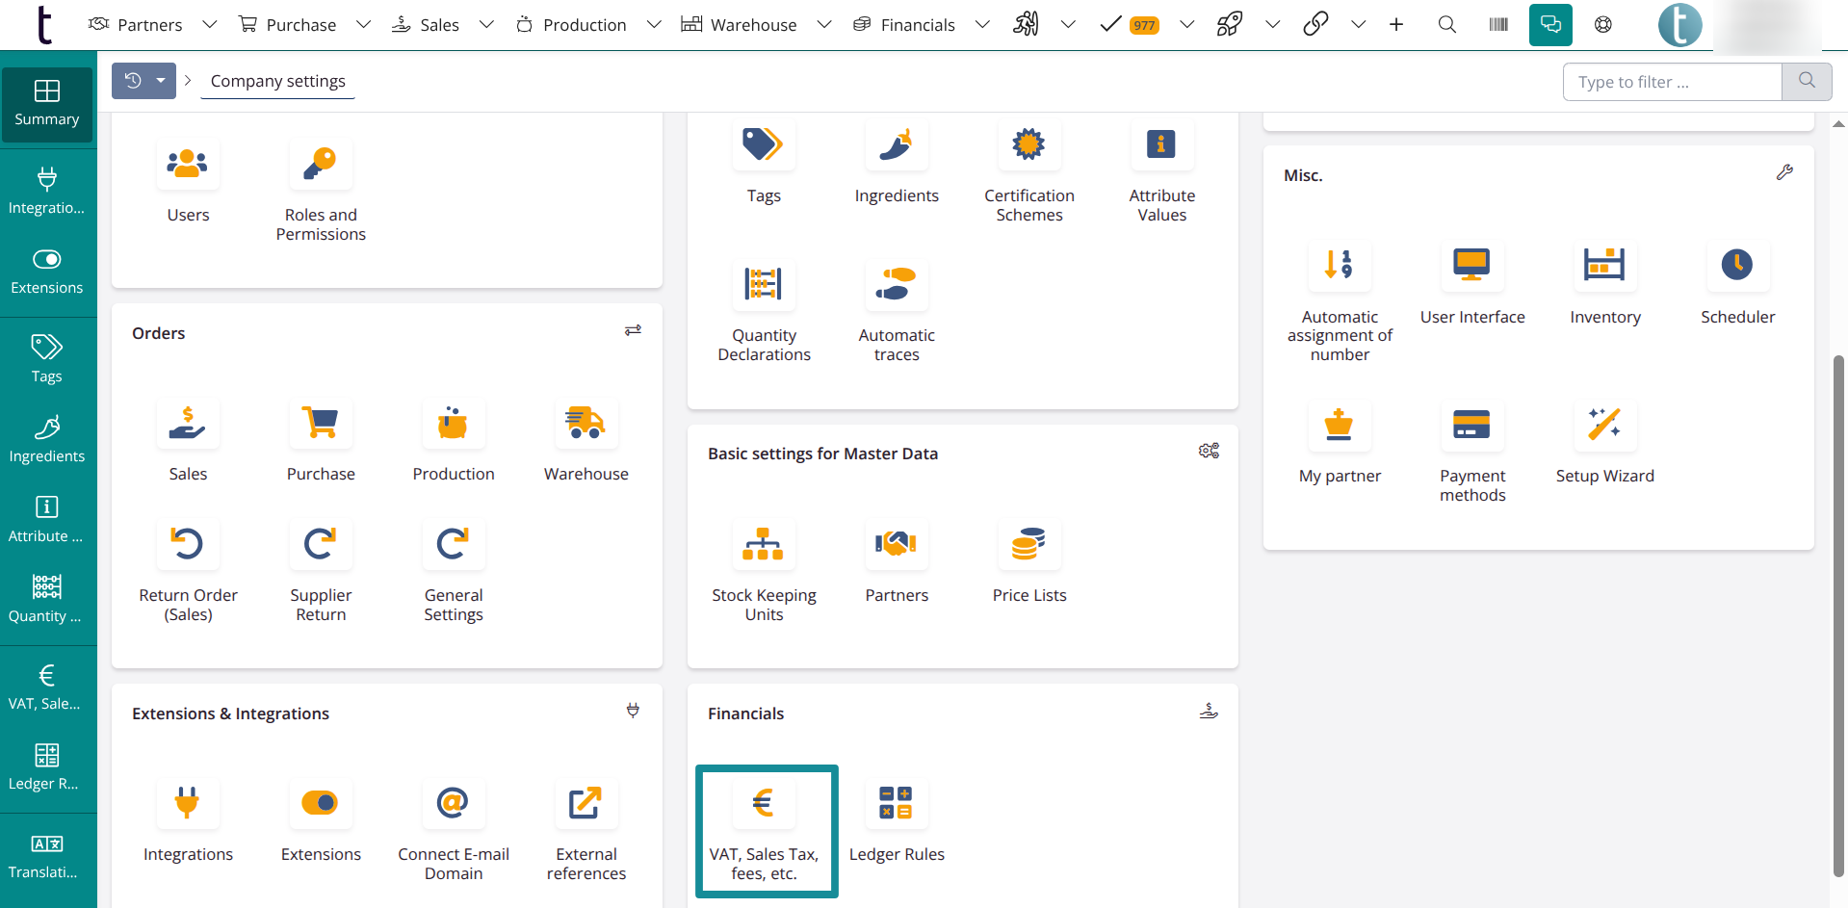This screenshot has height=908, width=1848.
Task: Open the history dropdown arrow
Action: tap(161, 81)
